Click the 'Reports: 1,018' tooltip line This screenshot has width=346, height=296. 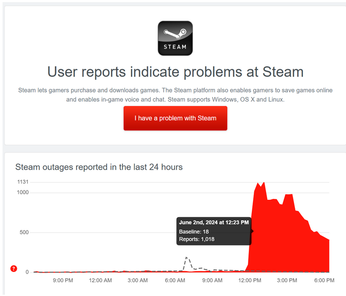click(x=196, y=239)
